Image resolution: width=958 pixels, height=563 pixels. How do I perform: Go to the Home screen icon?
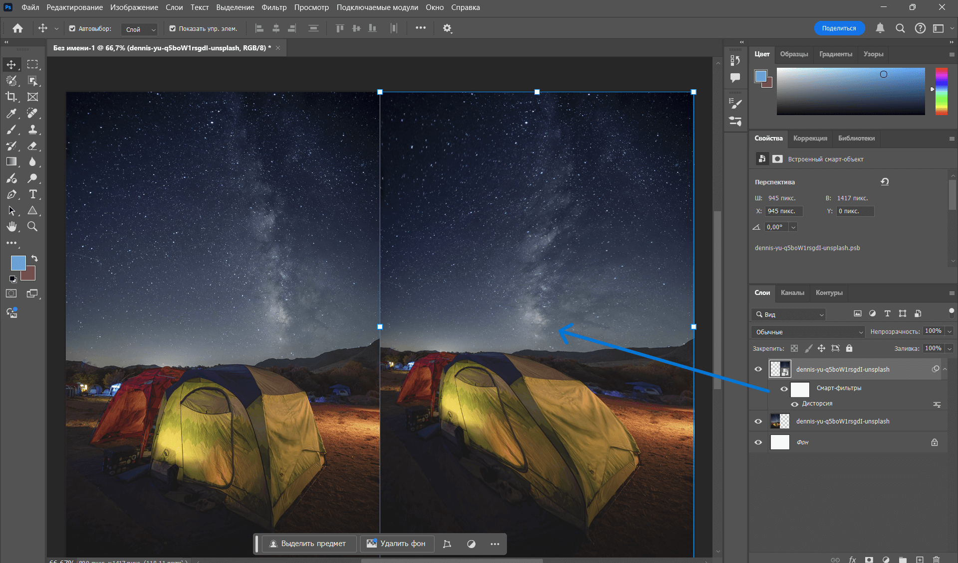(17, 28)
